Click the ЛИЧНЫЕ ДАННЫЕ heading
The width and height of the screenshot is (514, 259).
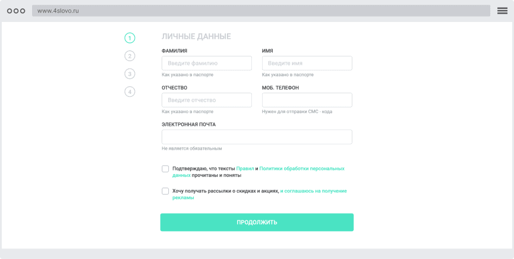[196, 37]
